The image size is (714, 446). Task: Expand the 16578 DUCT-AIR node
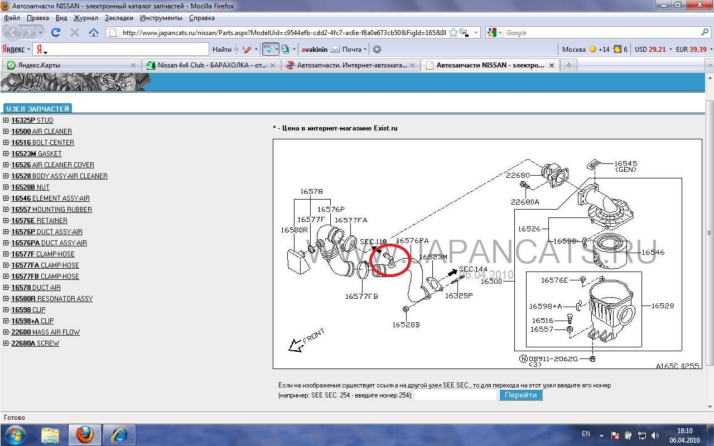point(6,287)
